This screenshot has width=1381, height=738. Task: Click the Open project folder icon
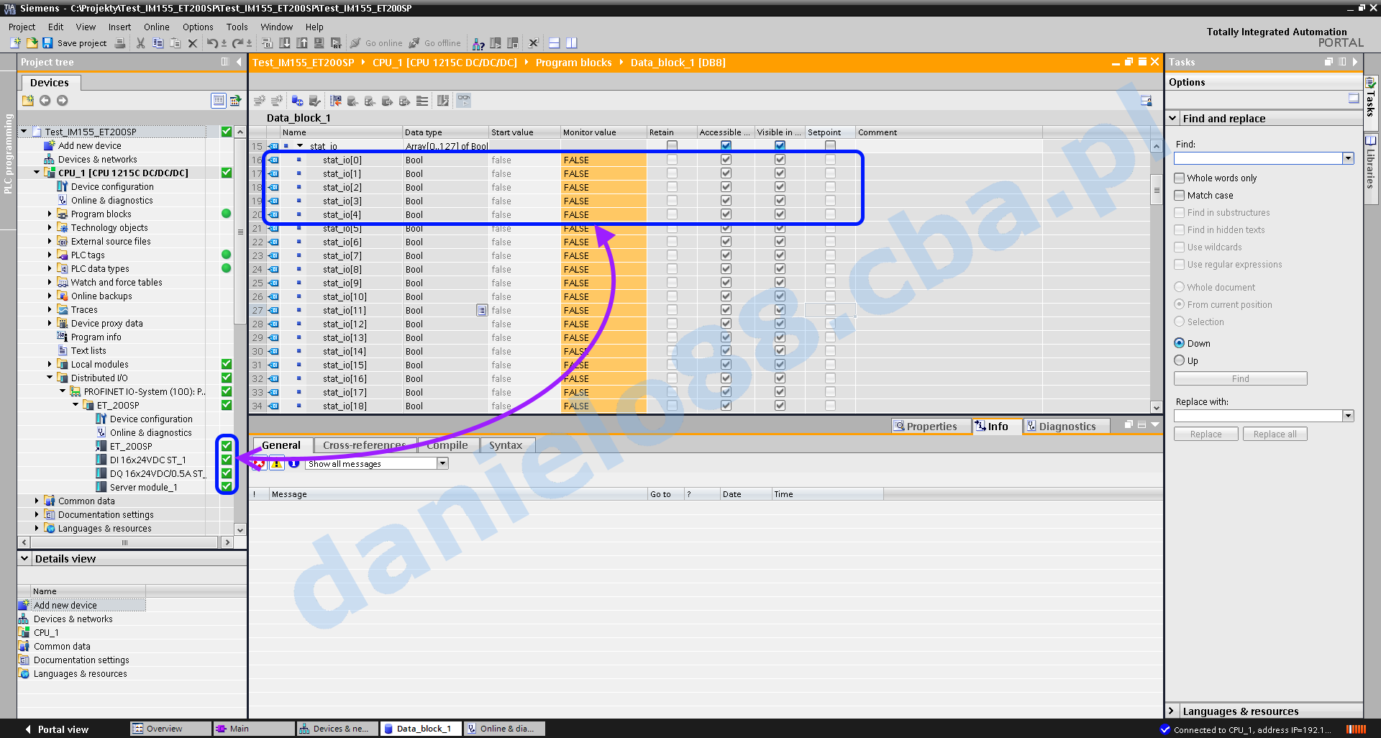point(32,43)
